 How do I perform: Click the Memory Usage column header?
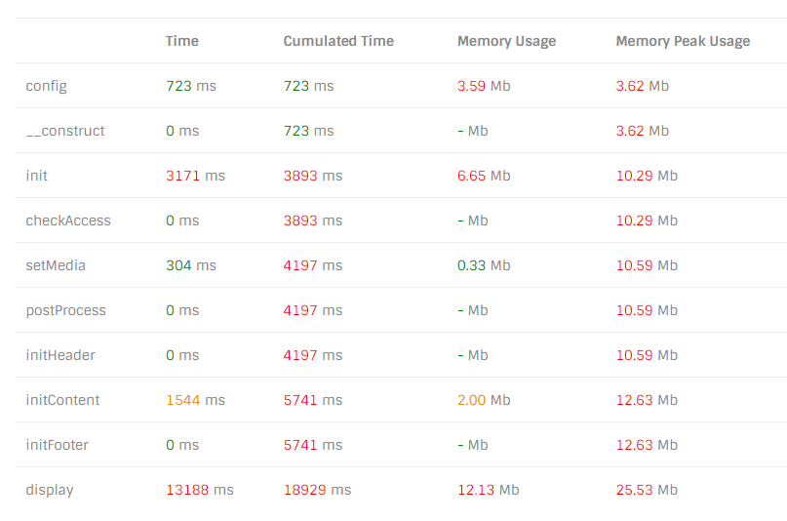point(506,41)
